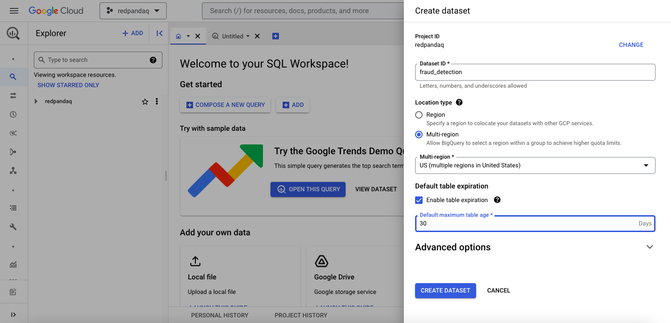Focus the top resource search bar
Image resolution: width=671 pixels, height=323 pixels.
click(303, 11)
